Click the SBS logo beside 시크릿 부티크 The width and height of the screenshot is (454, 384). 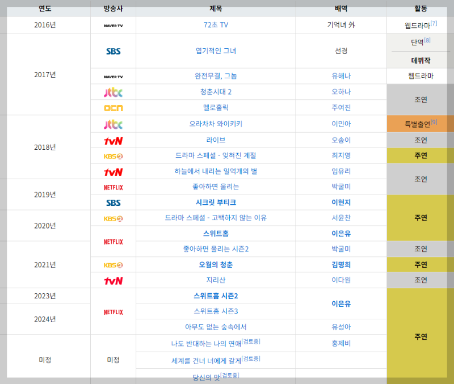click(113, 203)
